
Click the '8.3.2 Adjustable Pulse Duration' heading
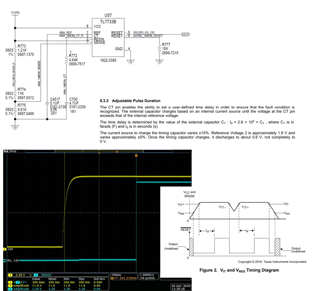(x=130, y=101)
